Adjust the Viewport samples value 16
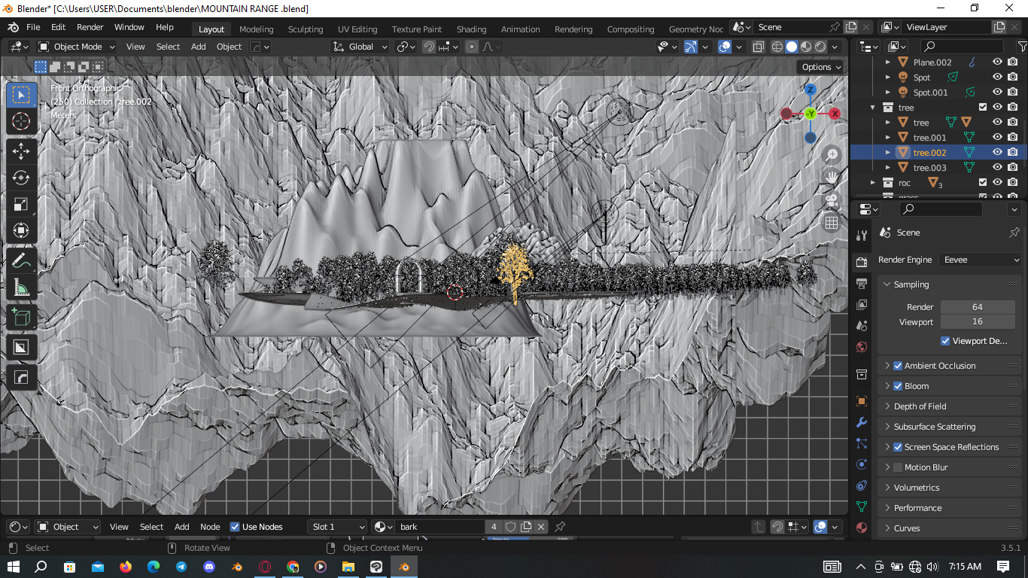The image size is (1028, 578). (977, 322)
